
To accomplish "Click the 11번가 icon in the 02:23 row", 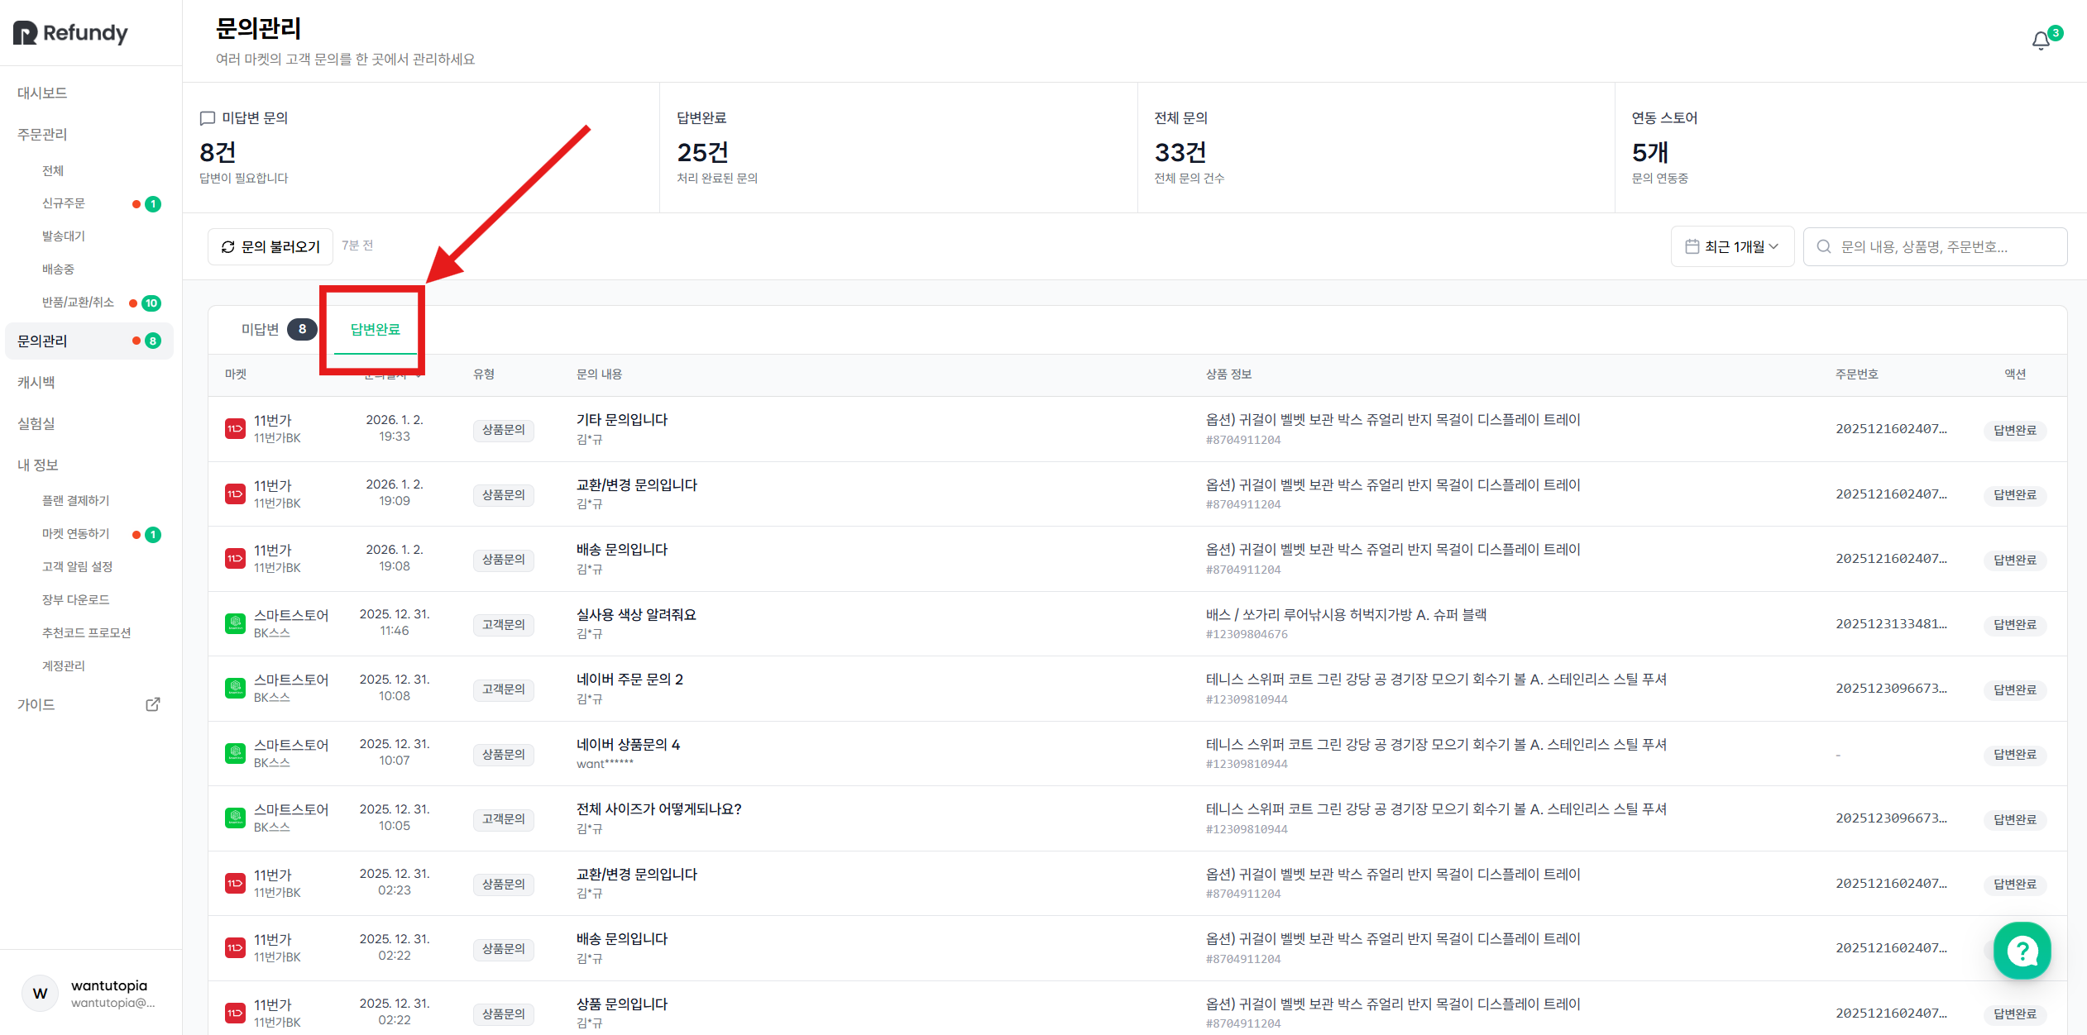I will click(235, 883).
